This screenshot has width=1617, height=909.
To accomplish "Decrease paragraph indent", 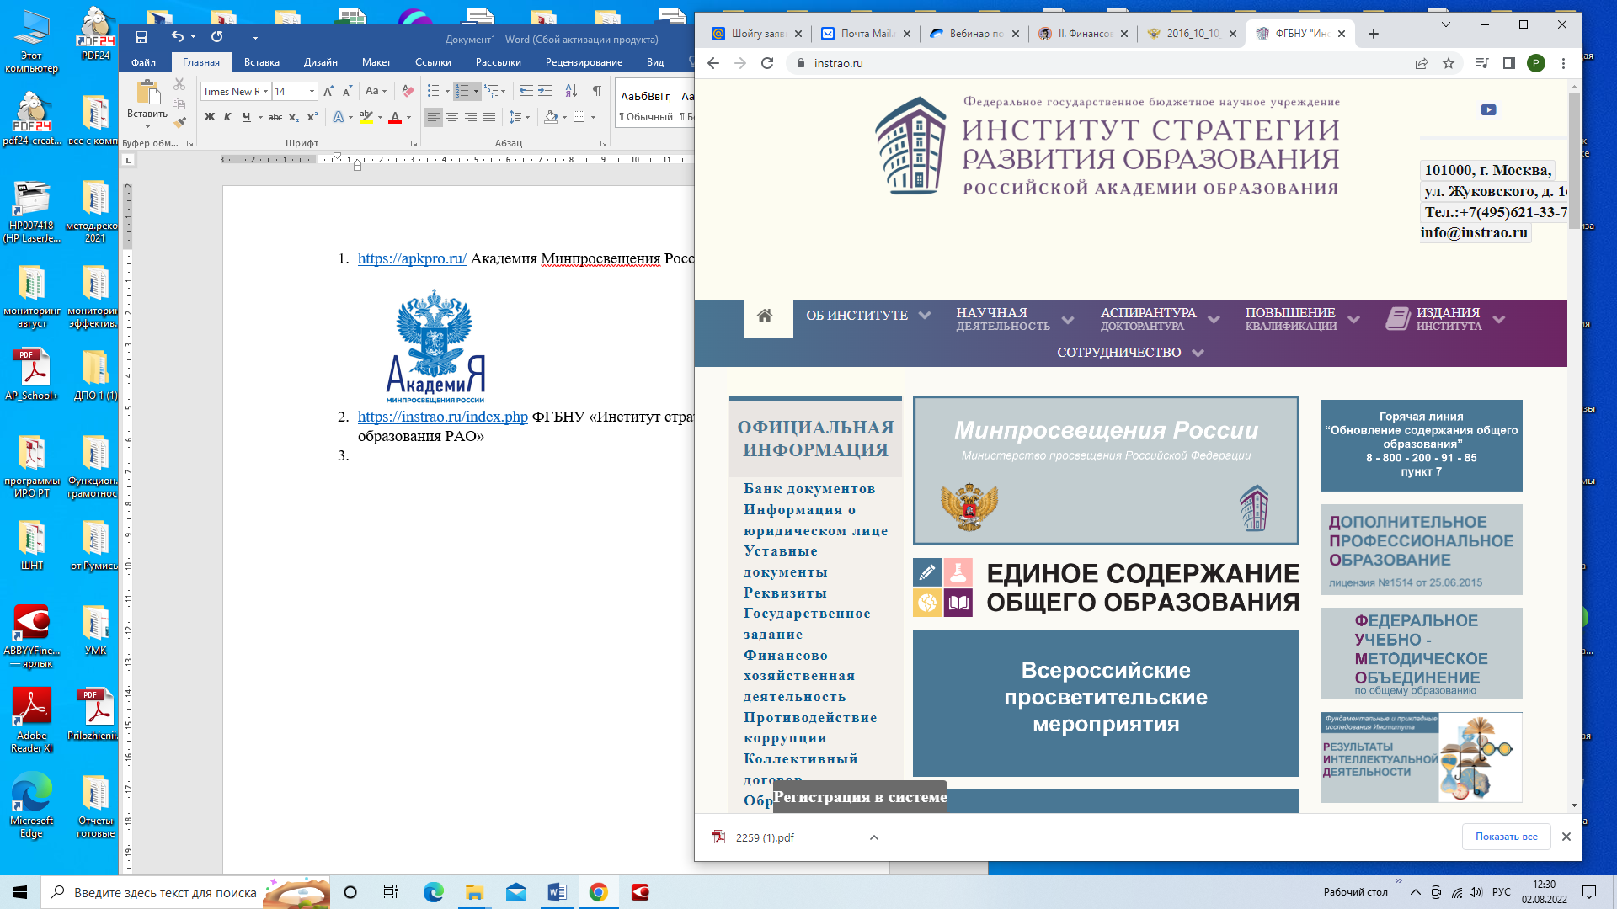I will click(x=526, y=91).
